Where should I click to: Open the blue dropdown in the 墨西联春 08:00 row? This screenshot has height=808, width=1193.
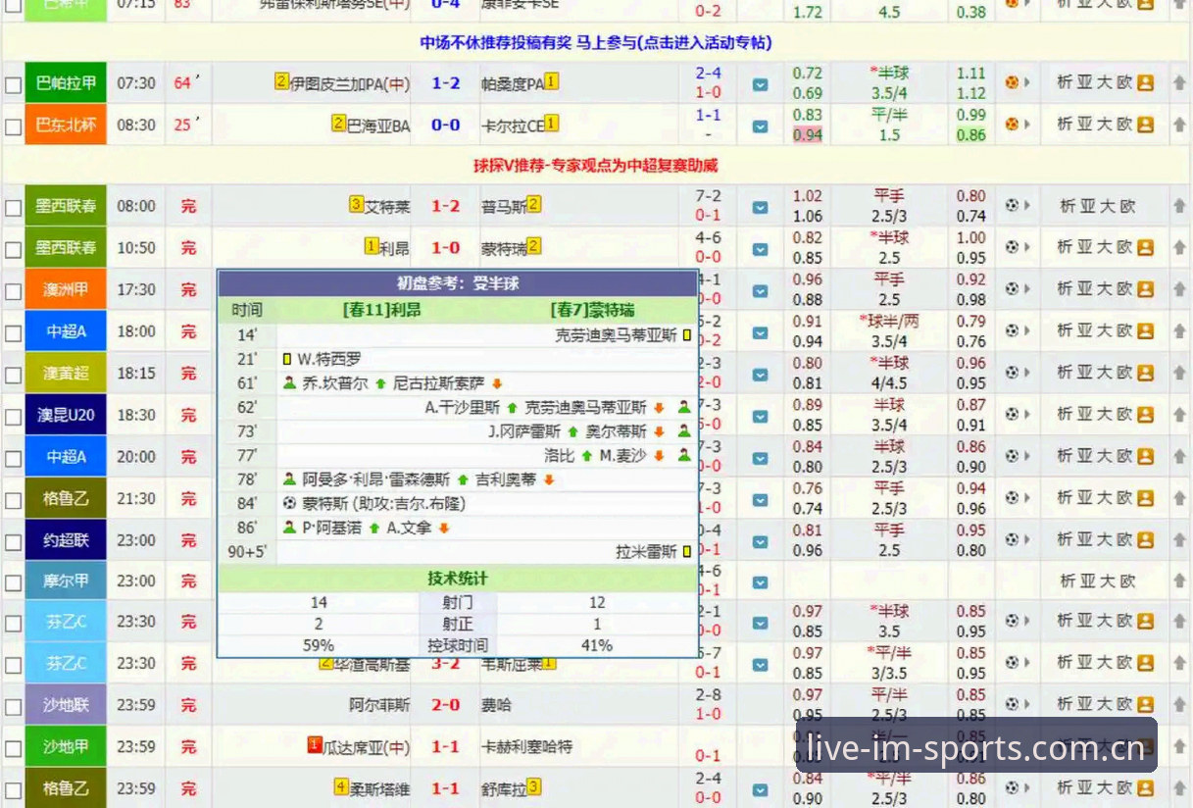tap(760, 208)
